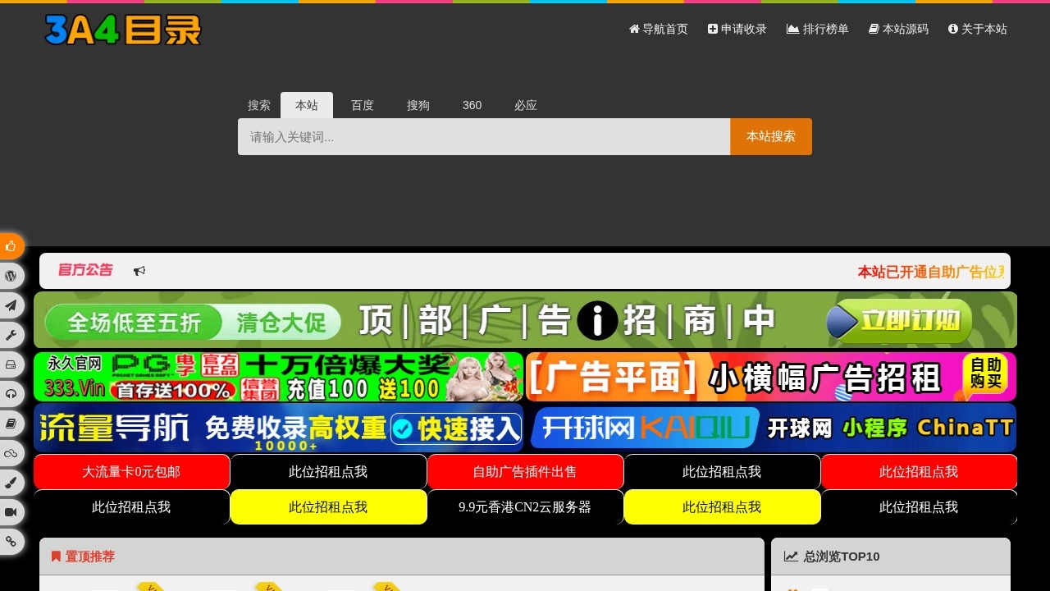Viewport: 1050px width, 591px height.
Task: Go to 导航首页 in top navigation
Action: pos(659,29)
